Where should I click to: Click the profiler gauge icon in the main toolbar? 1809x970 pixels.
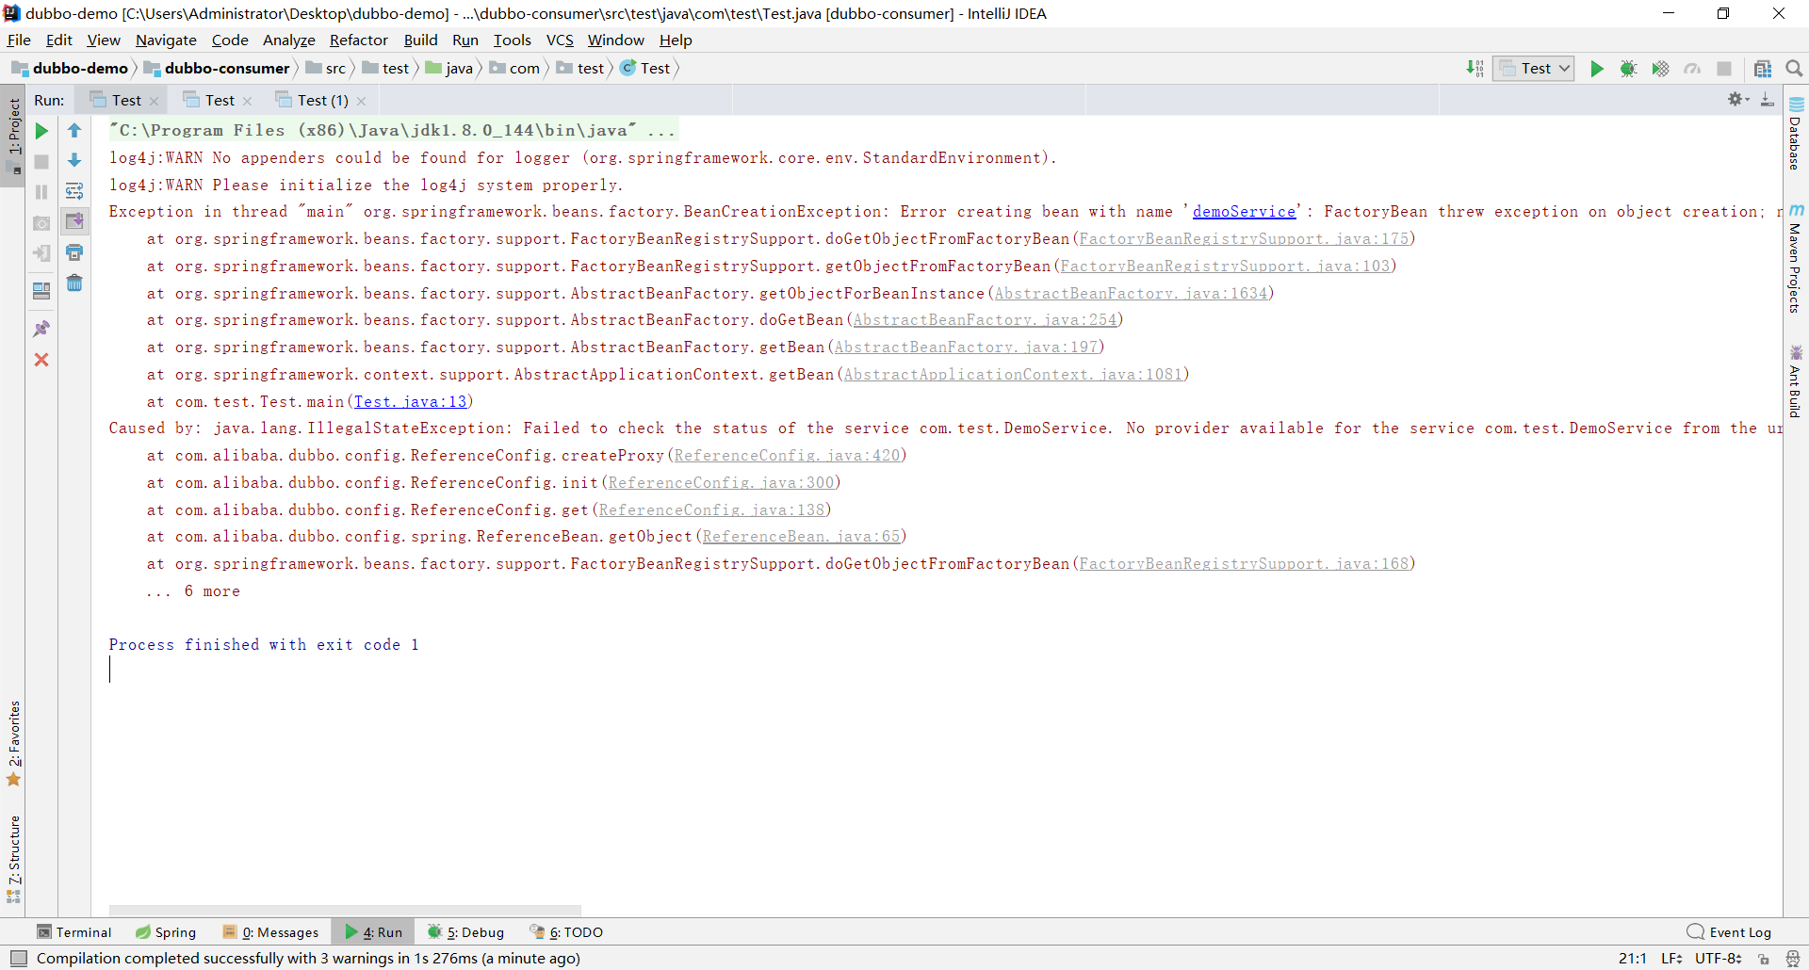pyautogui.click(x=1692, y=68)
